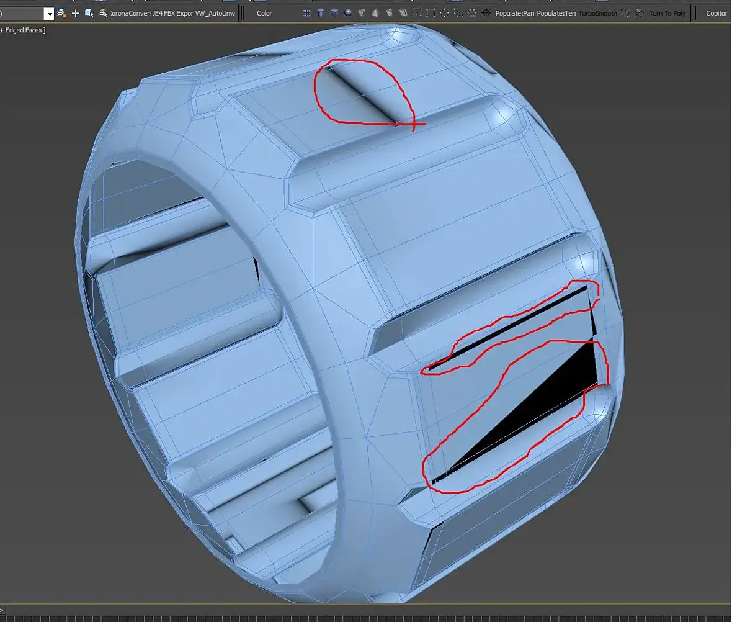Click the grid dots icon

pyautogui.click(x=306, y=13)
